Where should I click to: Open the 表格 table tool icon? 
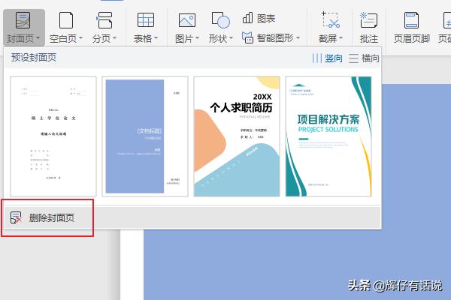[x=145, y=20]
